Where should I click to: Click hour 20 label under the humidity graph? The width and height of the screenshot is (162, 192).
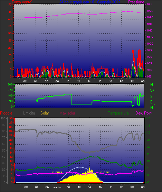[122, 187]
